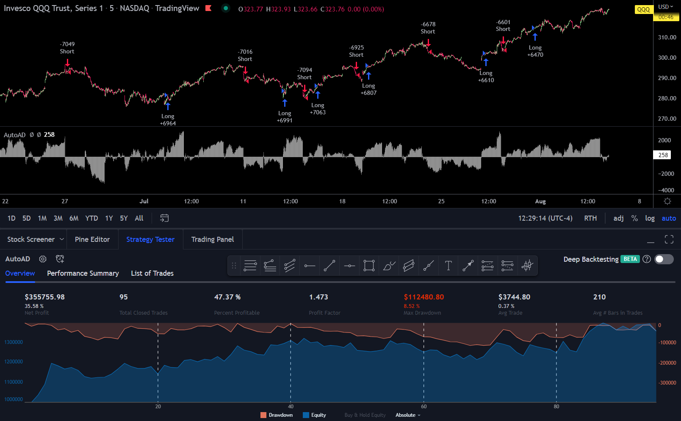This screenshot has height=421, width=681.
Task: Select the horizontal ray tool
Action: (x=310, y=266)
